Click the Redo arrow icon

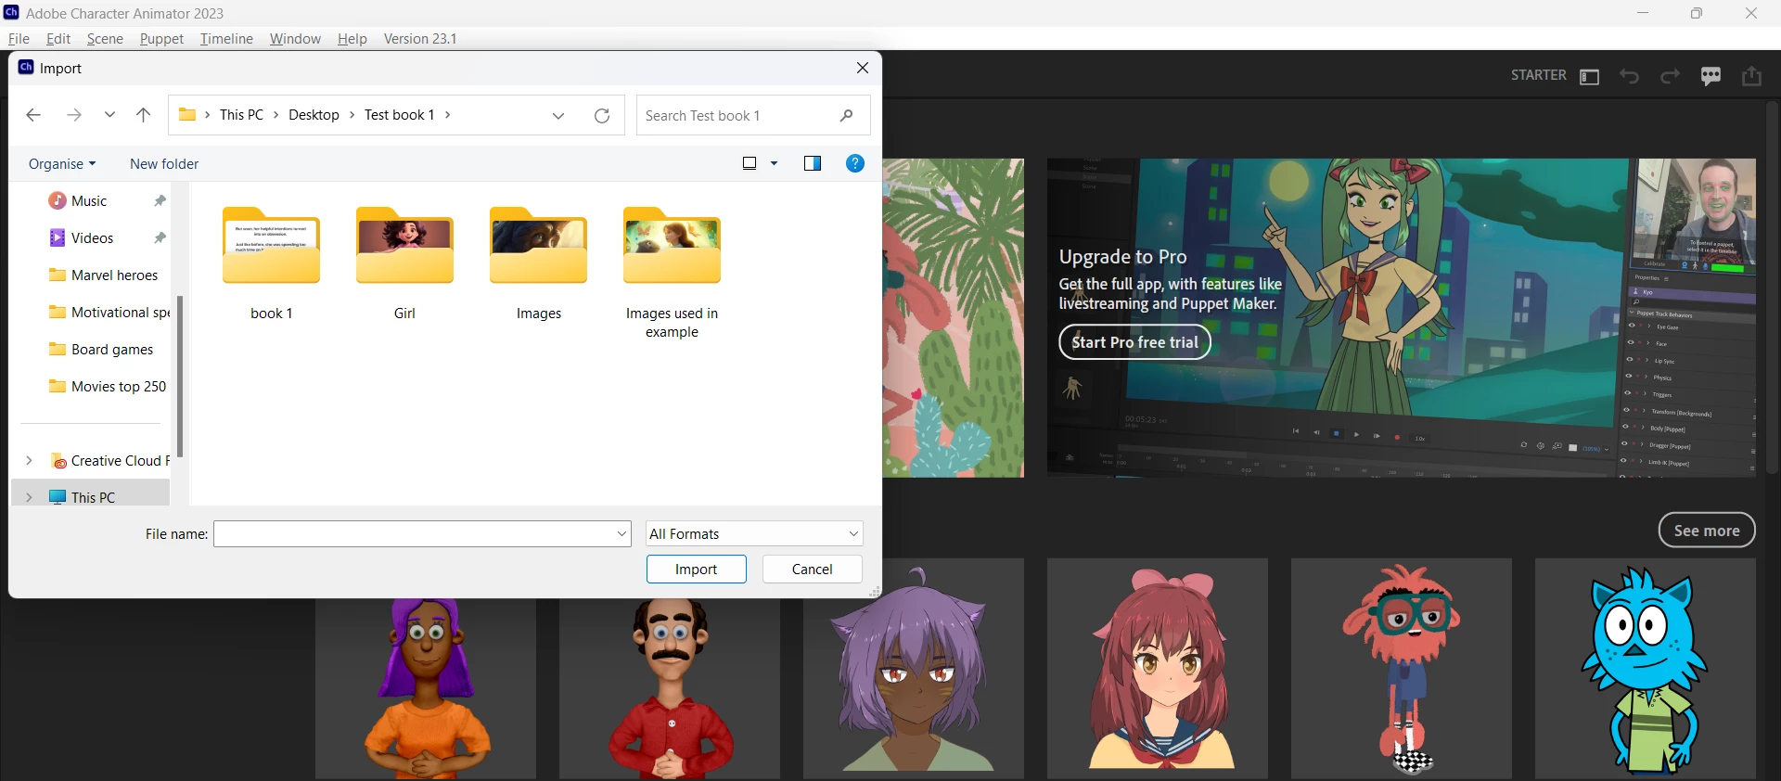click(x=1670, y=76)
